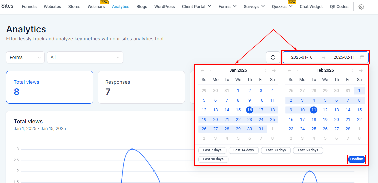
Task: Go to next month in Feb 2025 calendar
Action: click(x=352, y=70)
